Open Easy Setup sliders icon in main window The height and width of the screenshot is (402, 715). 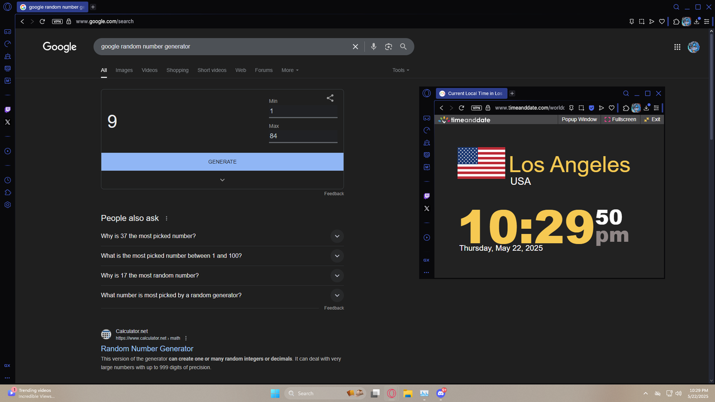[707, 21]
